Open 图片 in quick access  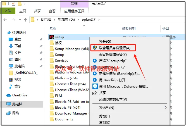tap(18, 59)
